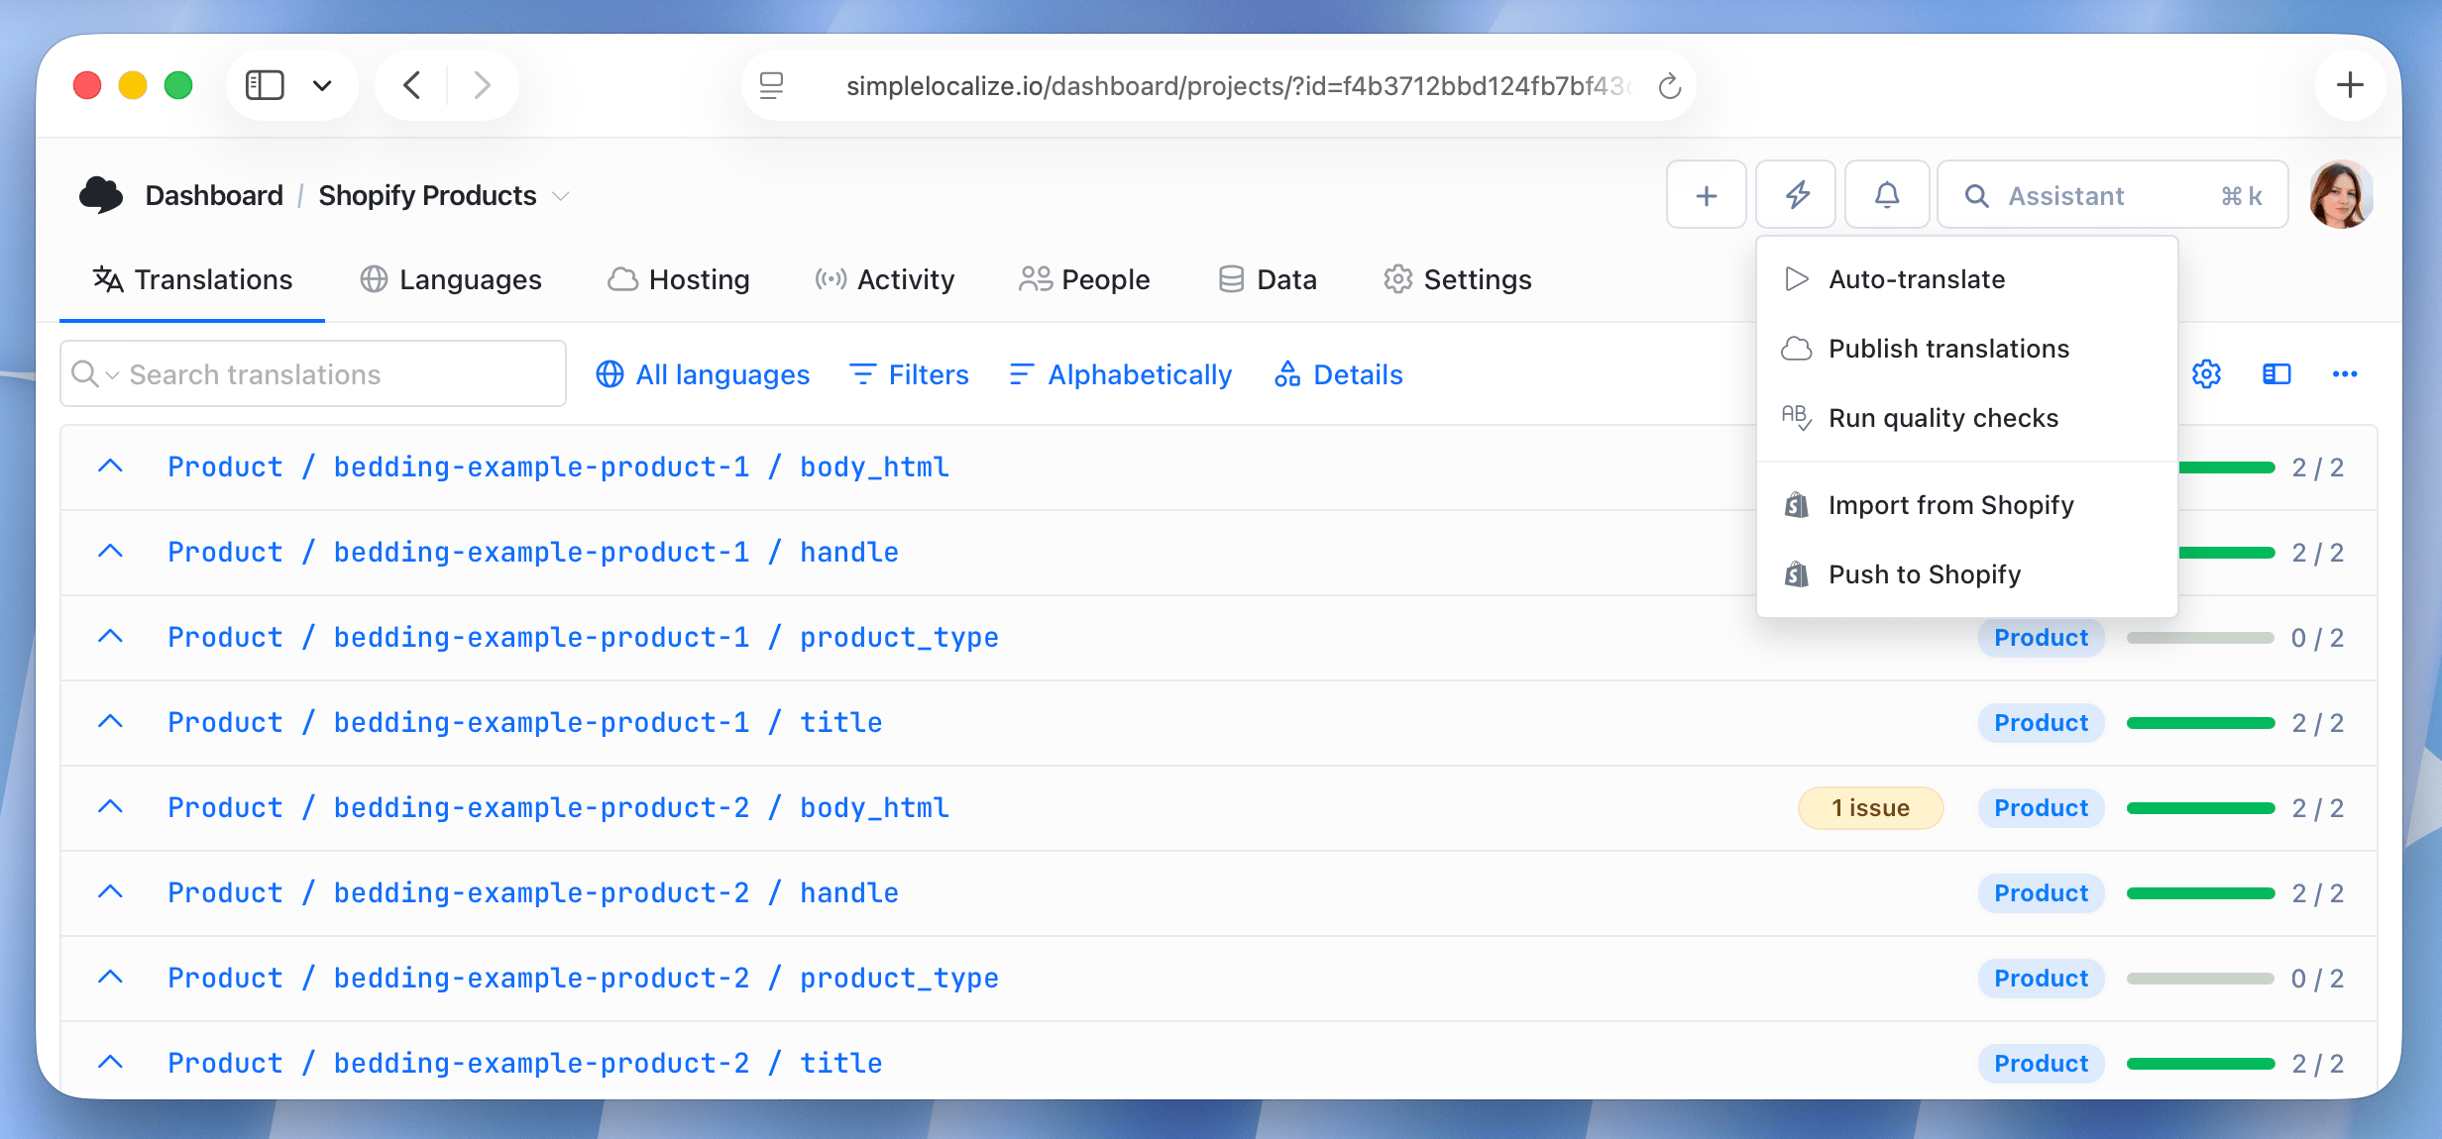This screenshot has width=2442, height=1139.
Task: Open All languages filter
Action: tap(702, 374)
